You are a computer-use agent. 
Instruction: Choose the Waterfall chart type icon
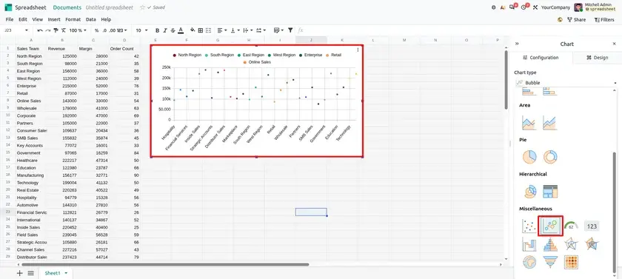tap(529, 244)
